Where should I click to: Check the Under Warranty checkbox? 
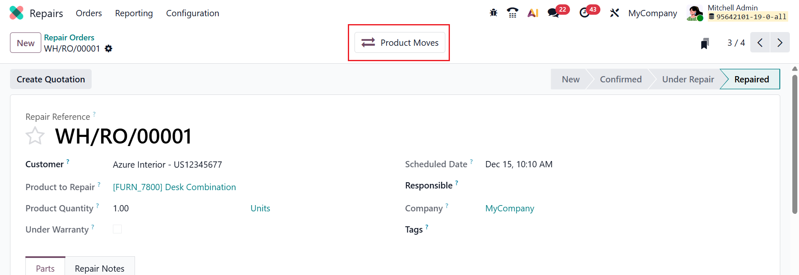point(117,229)
